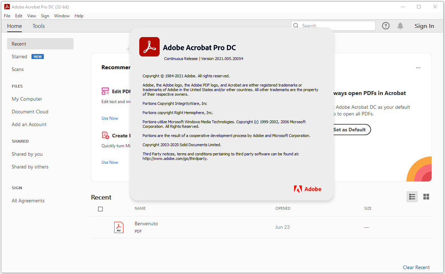Screen dimensions: 445x274
Task: Open Shared by you in sidebar
Action: click(x=27, y=154)
